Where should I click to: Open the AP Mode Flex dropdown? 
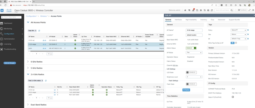point(194,53)
